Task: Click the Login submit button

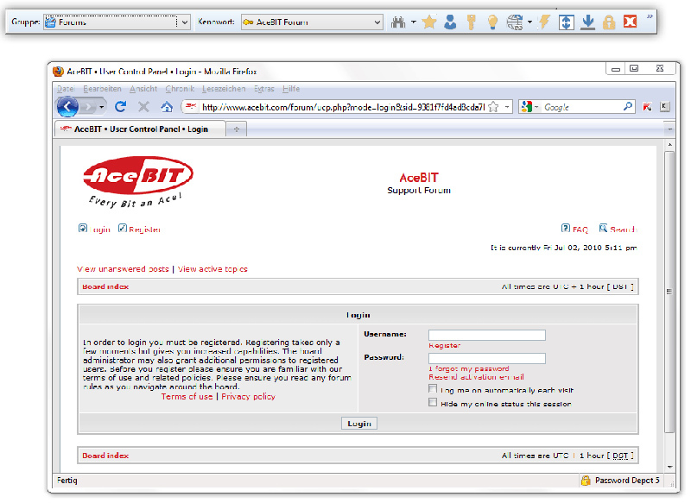Action: point(359,424)
